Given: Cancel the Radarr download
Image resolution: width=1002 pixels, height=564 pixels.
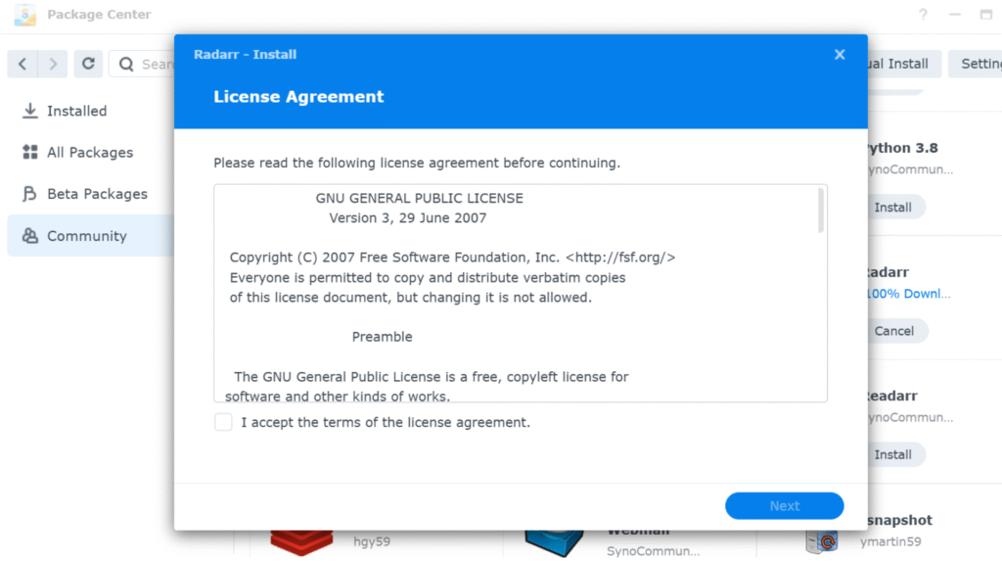Looking at the screenshot, I should tap(893, 331).
